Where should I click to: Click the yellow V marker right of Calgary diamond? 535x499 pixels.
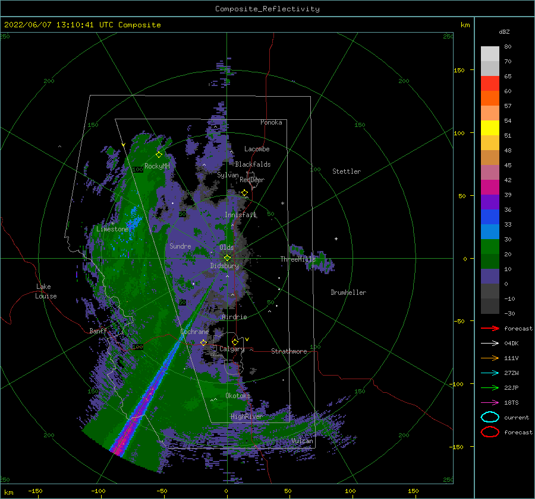point(247,339)
